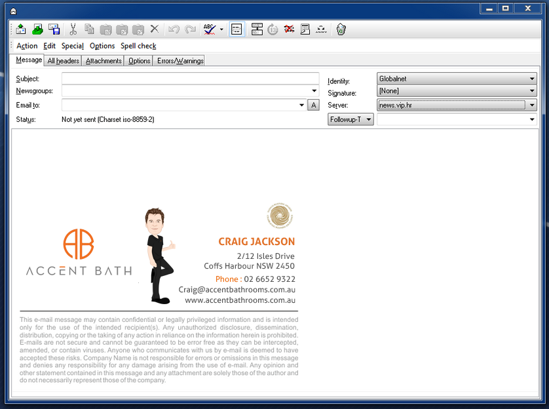Expand the Newsgroups dropdown arrow
Image resolution: width=549 pixels, height=409 pixels.
(314, 90)
